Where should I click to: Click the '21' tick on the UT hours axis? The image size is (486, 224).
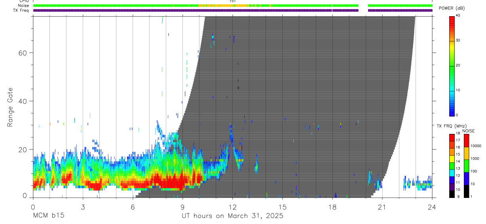382,207
